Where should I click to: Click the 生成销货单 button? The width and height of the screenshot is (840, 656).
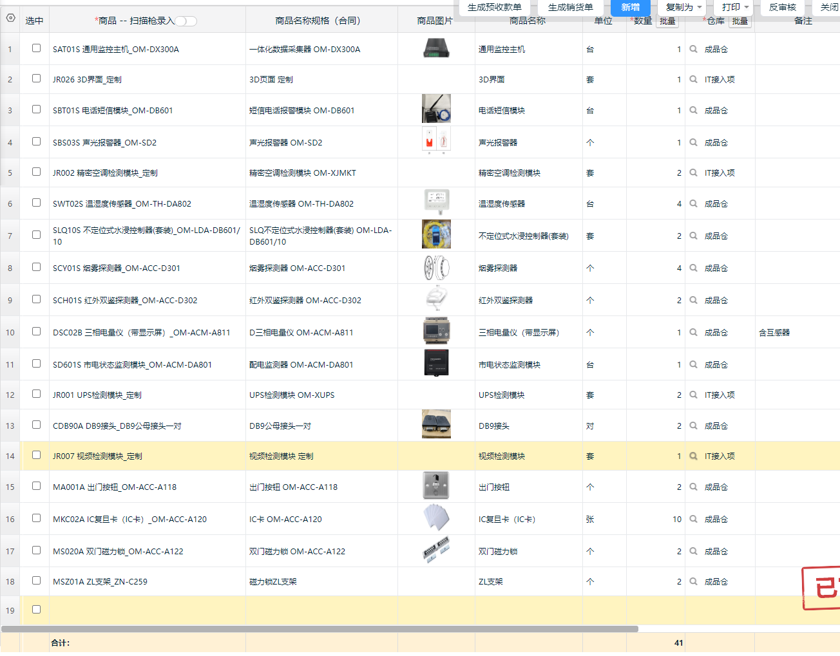pyautogui.click(x=571, y=7)
